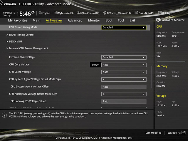Open the Advanced tab

point(75,20)
